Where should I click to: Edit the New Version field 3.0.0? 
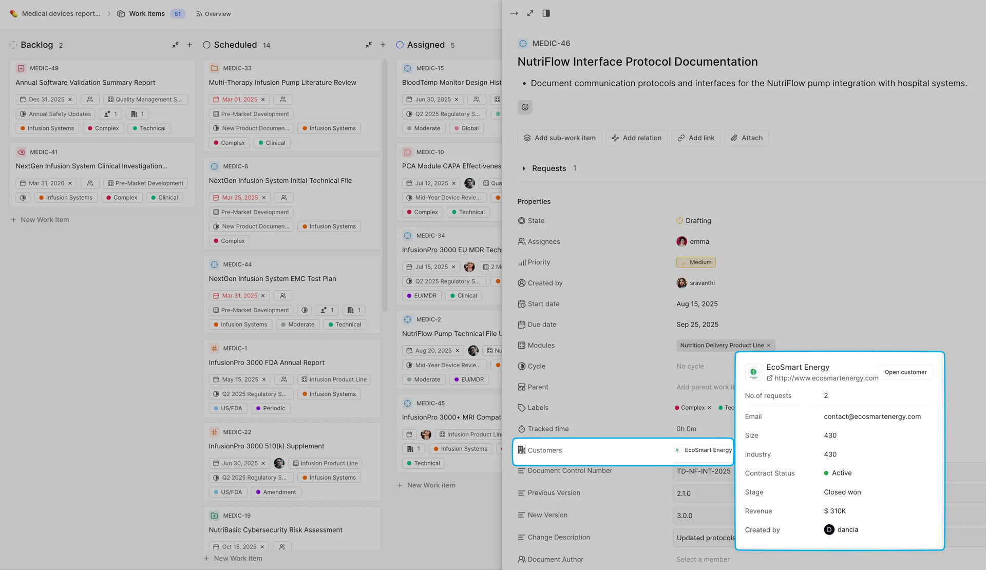point(704,516)
